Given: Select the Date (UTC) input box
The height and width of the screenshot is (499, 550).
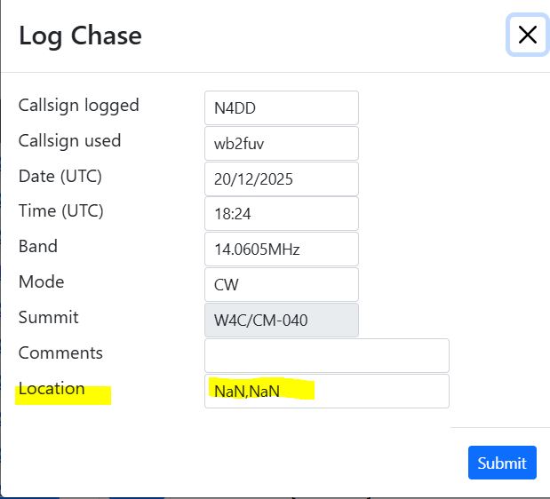Looking at the screenshot, I should click(x=281, y=178).
